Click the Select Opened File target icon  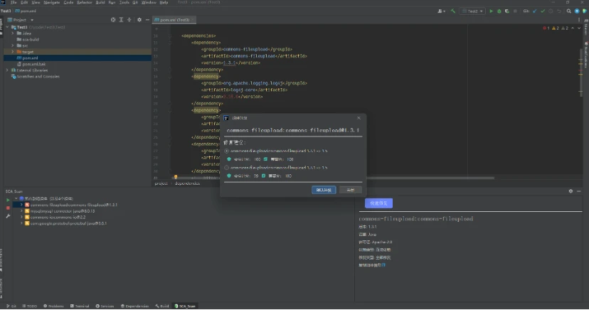pos(113,20)
